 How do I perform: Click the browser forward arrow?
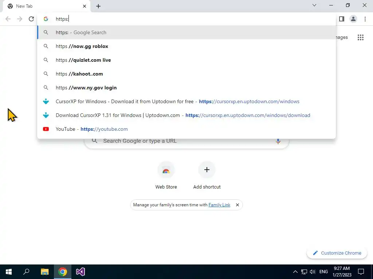point(20,19)
